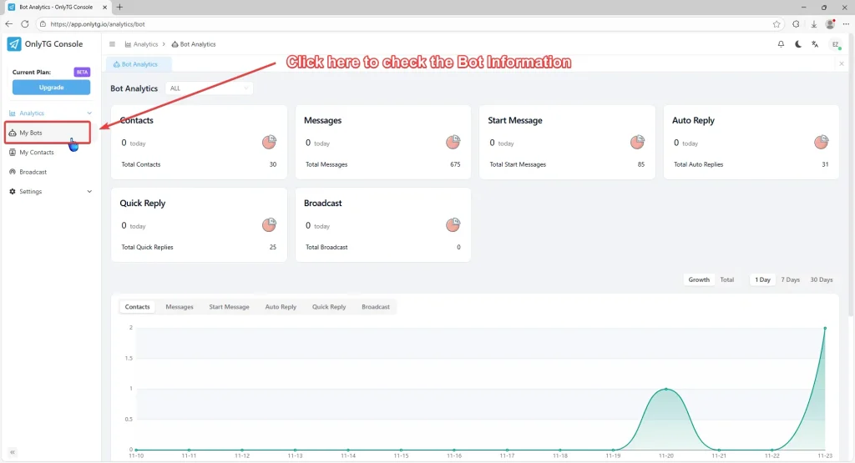
Task: Switch chart to Growth mode
Action: (699, 279)
